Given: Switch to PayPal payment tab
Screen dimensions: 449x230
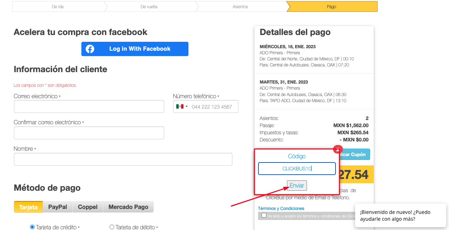Looking at the screenshot, I should click(x=57, y=207).
